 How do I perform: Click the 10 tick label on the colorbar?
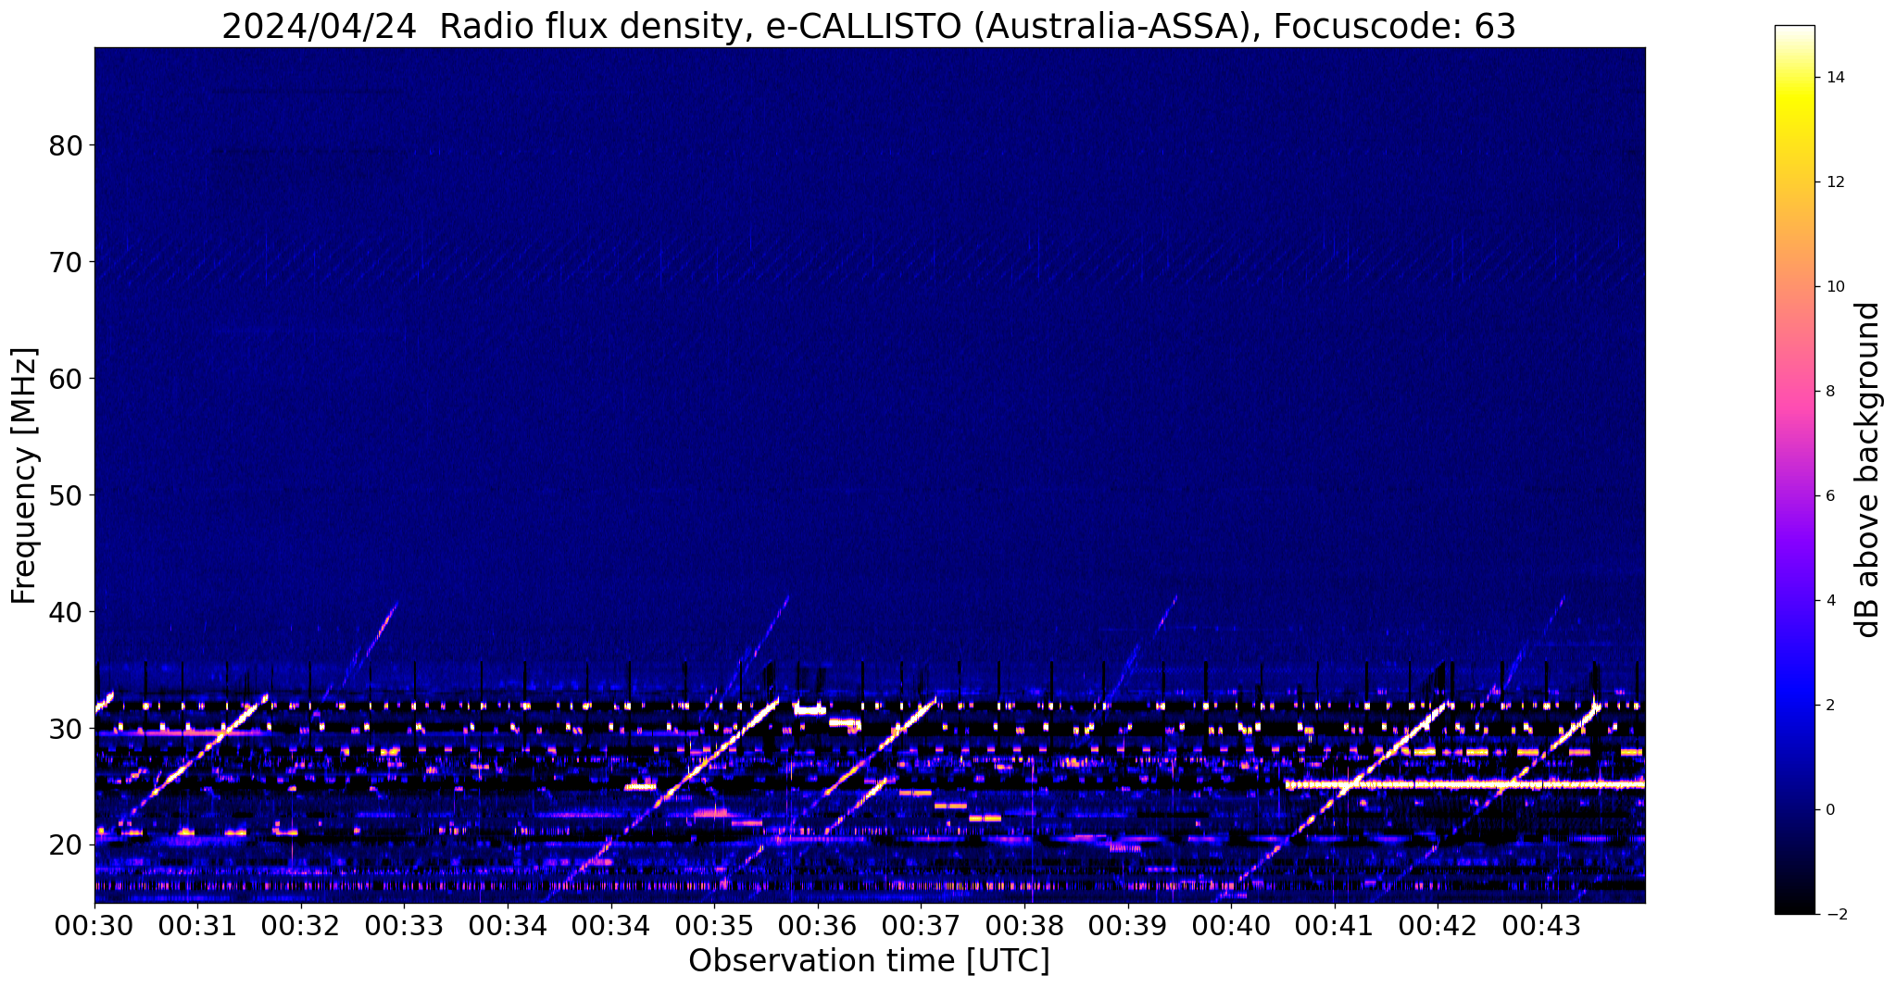[1834, 287]
